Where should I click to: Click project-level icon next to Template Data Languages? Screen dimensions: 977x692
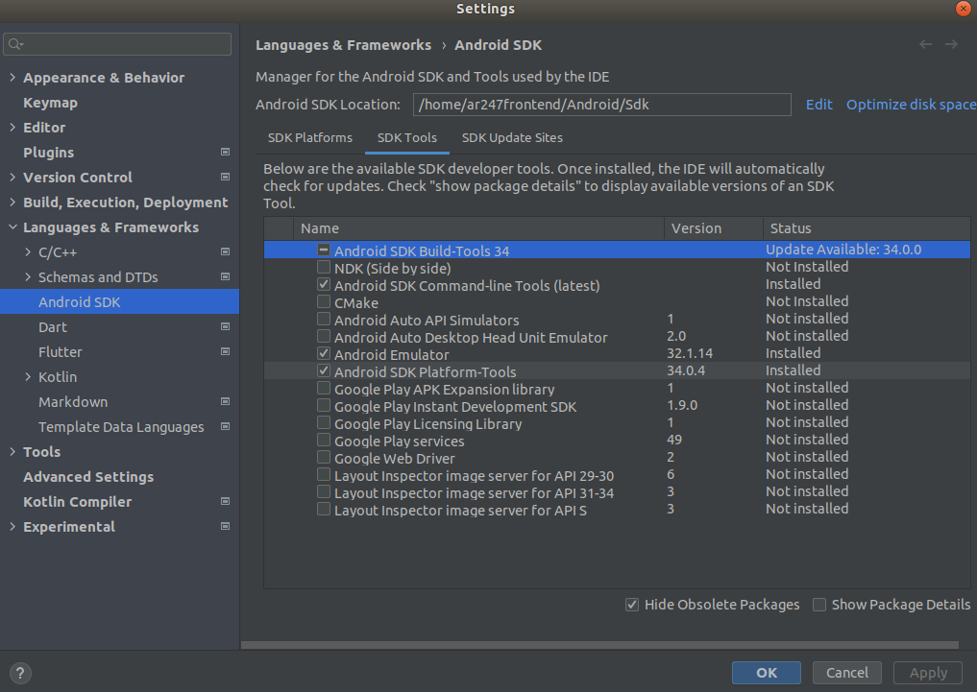click(226, 426)
